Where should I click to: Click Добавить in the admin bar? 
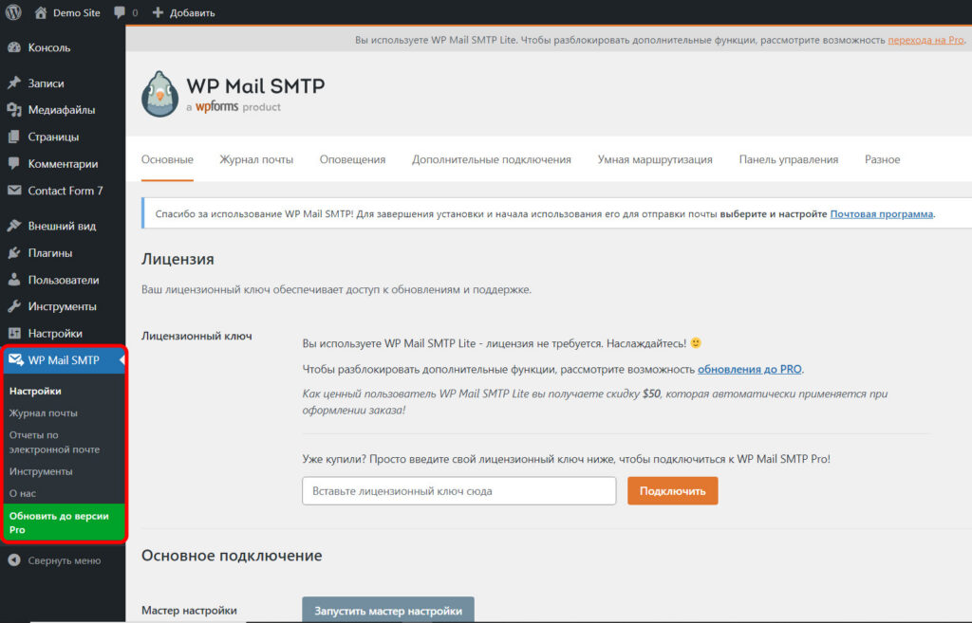tap(192, 13)
